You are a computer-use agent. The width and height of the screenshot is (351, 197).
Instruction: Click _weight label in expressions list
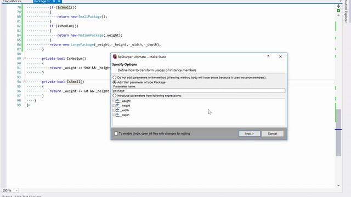(x=126, y=101)
